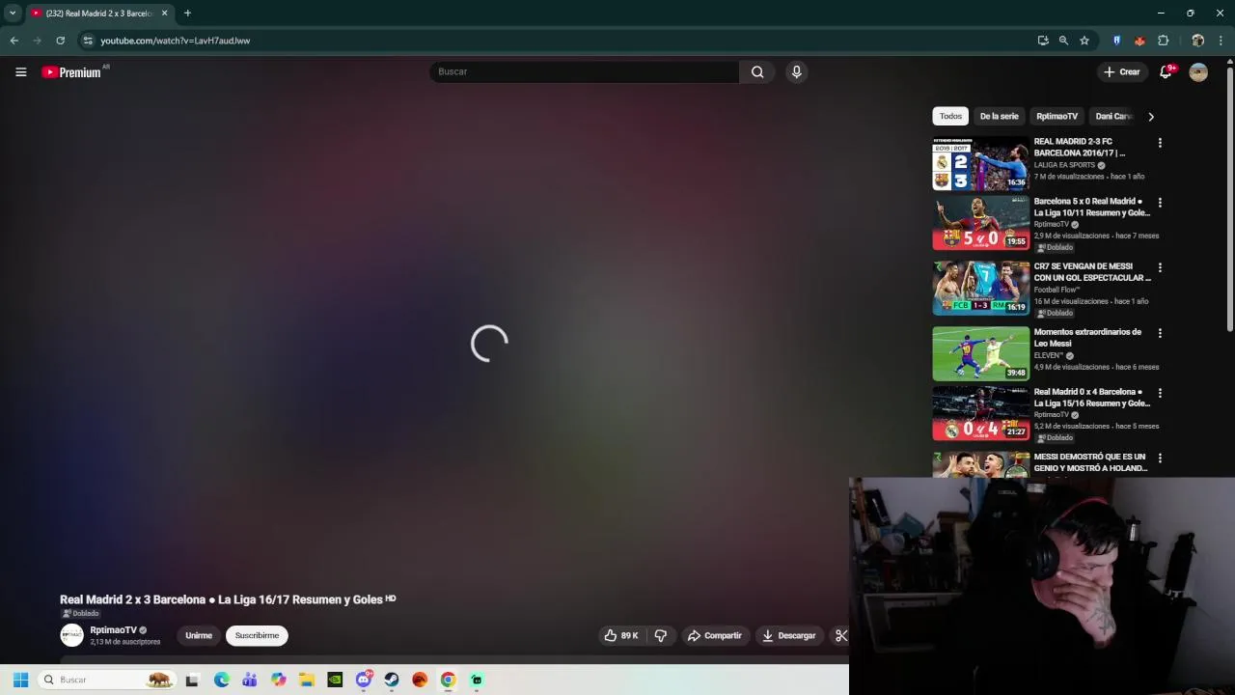1235x695 pixels.
Task: Open Barcelona 5 x 0 Real Madrid thumbnail
Action: 980,224
